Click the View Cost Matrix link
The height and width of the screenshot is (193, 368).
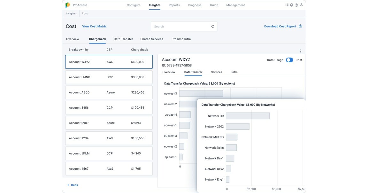coord(94,26)
